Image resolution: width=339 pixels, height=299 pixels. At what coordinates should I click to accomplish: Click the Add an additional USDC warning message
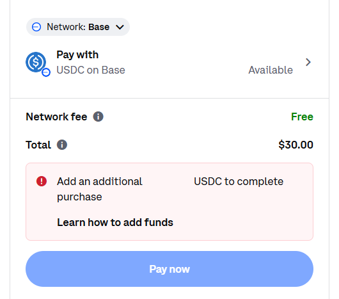170,189
